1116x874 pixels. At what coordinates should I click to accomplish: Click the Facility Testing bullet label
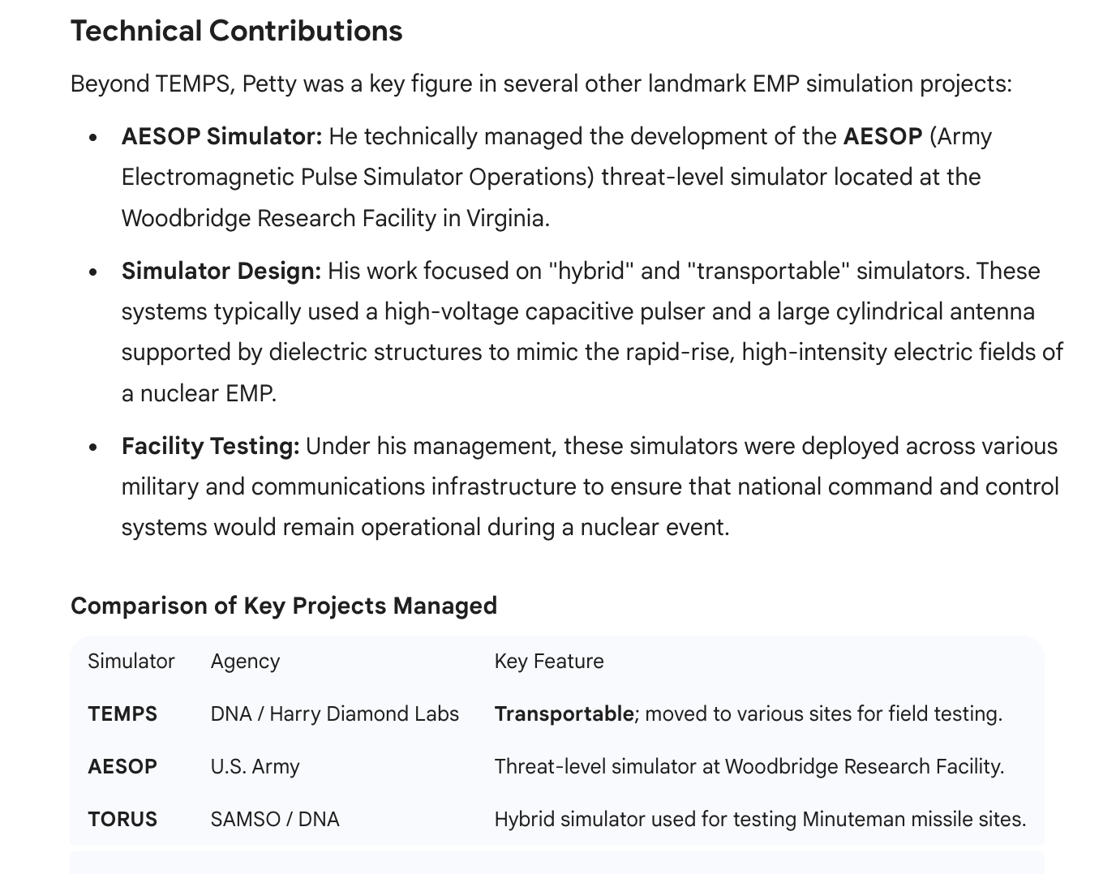pyautogui.click(x=211, y=446)
